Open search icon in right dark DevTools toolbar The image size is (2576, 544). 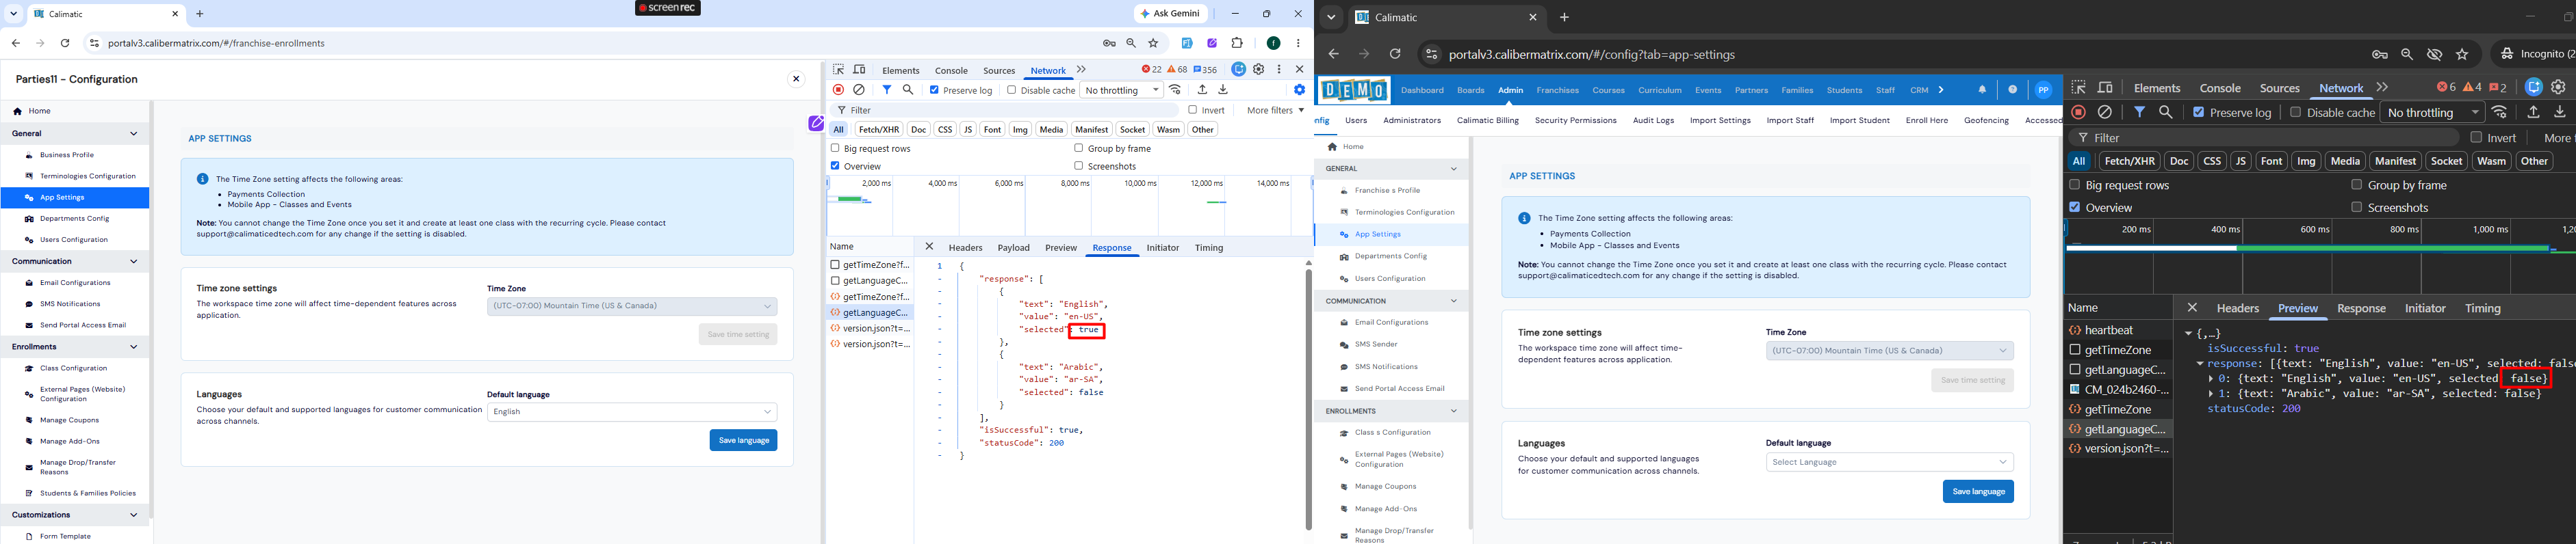[2166, 113]
